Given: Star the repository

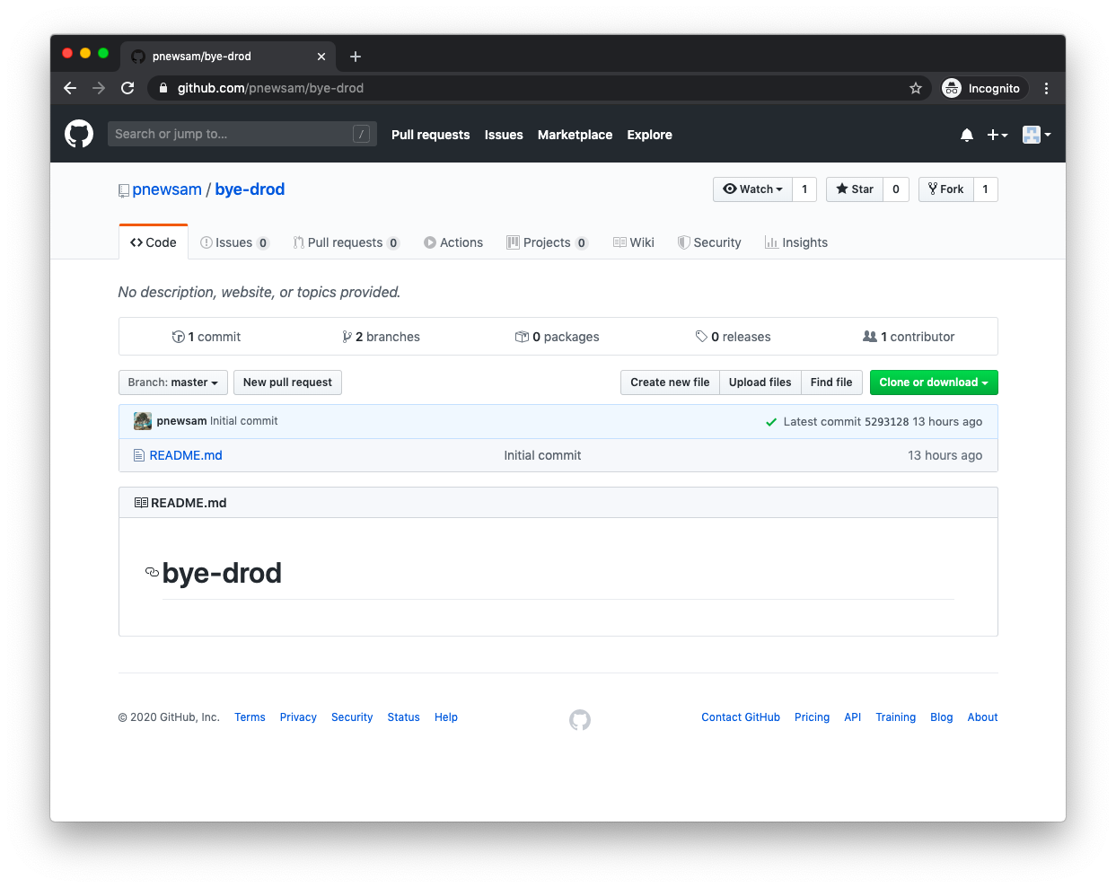Looking at the screenshot, I should click(x=855, y=189).
